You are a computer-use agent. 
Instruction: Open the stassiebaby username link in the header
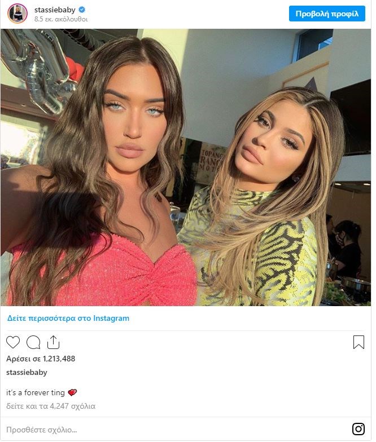pyautogui.click(x=55, y=10)
